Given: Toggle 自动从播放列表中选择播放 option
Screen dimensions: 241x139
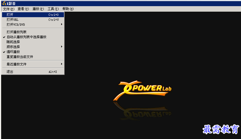Looking at the screenshot, I should coord(33,37).
